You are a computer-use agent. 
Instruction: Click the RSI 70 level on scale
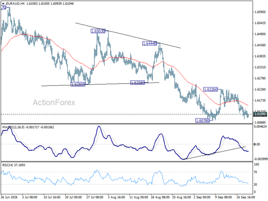coord(255,172)
